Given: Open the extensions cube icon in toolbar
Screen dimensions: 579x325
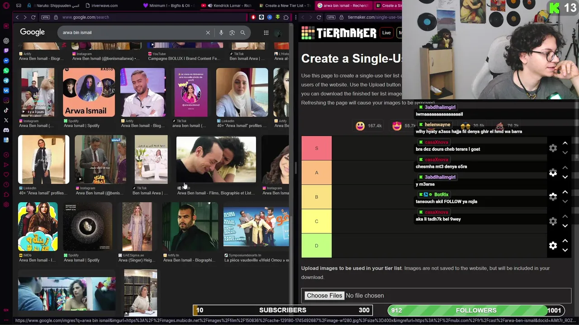Looking at the screenshot, I should [286, 17].
